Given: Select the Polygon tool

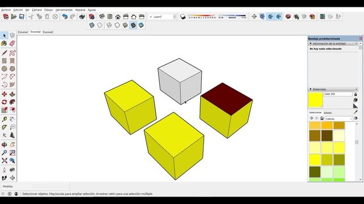Looking at the screenshot, I should pyautogui.click(x=13, y=69).
